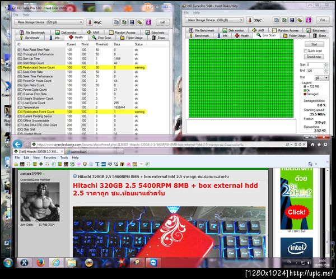Switch to Benchmark tab in left HD Tune
This screenshot has width=336, height=279.
[30, 38]
